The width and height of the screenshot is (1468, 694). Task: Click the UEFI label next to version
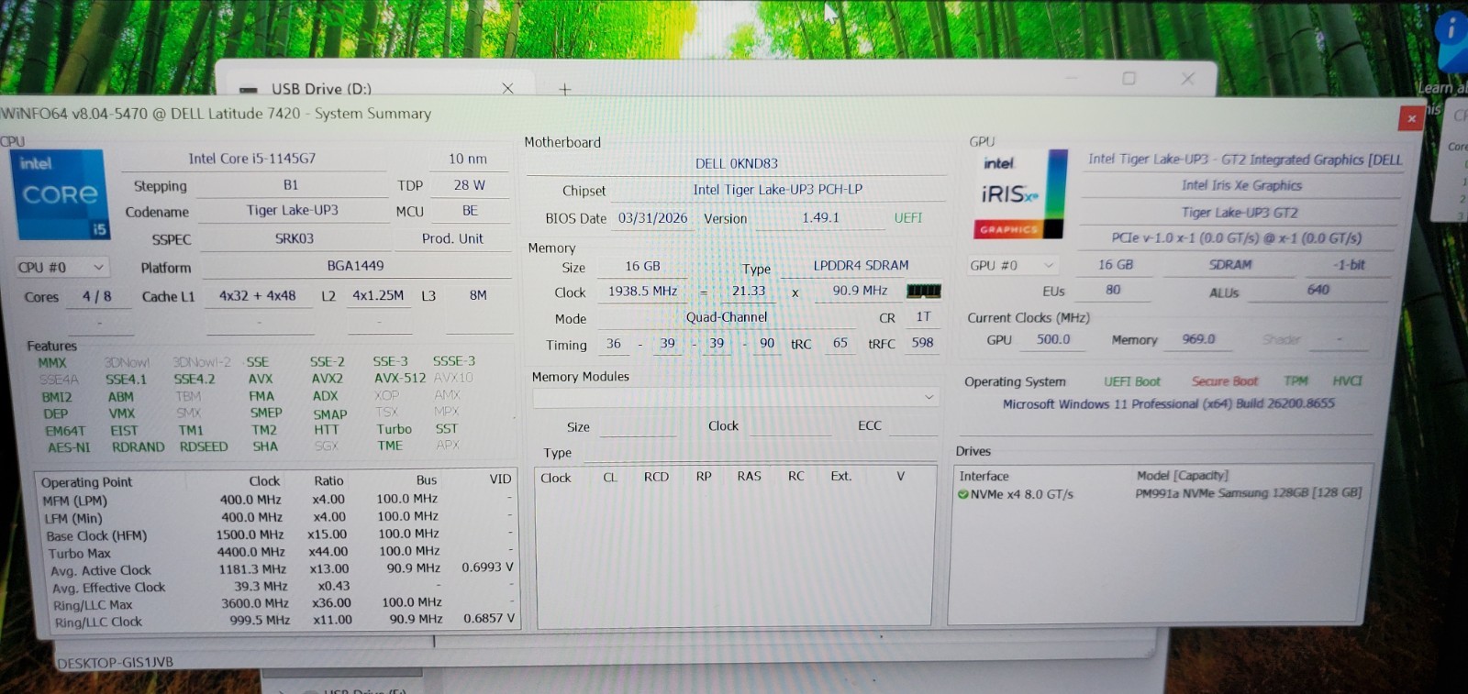pyautogui.click(x=908, y=217)
